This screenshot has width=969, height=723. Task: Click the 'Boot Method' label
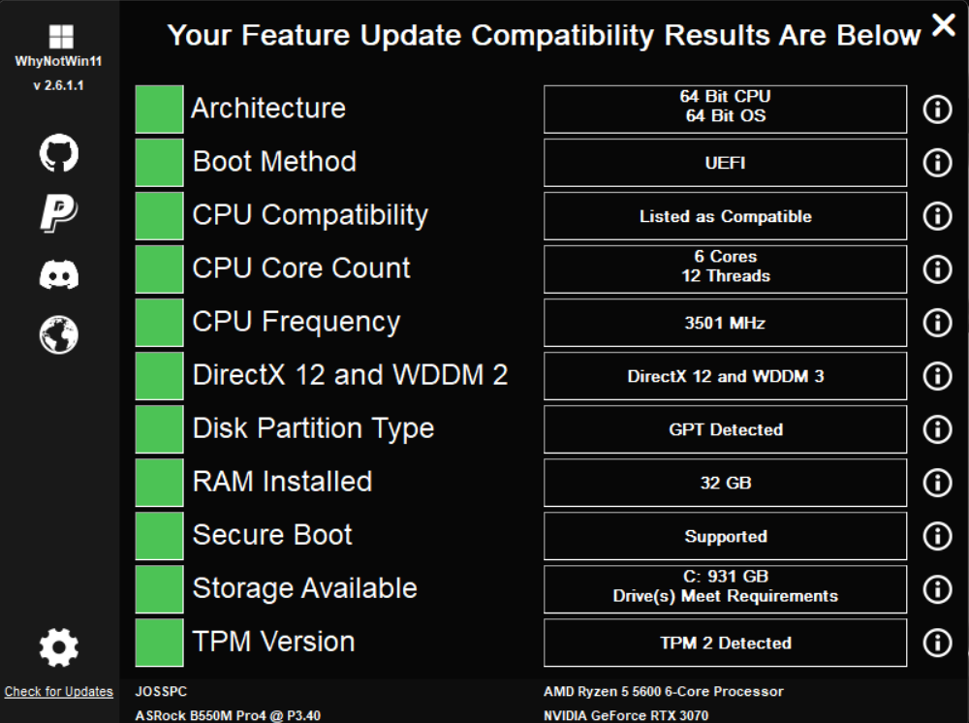(274, 162)
